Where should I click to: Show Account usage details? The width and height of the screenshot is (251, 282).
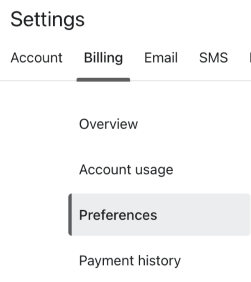(126, 170)
